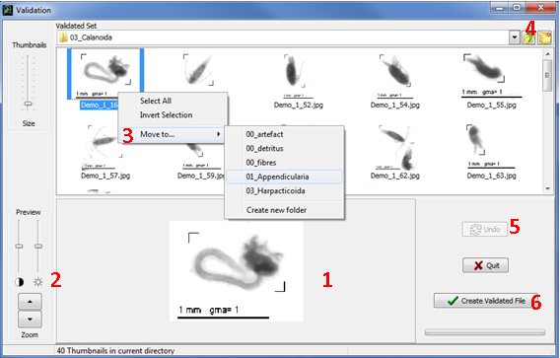Expand the Move to... submenu

[x=173, y=134]
